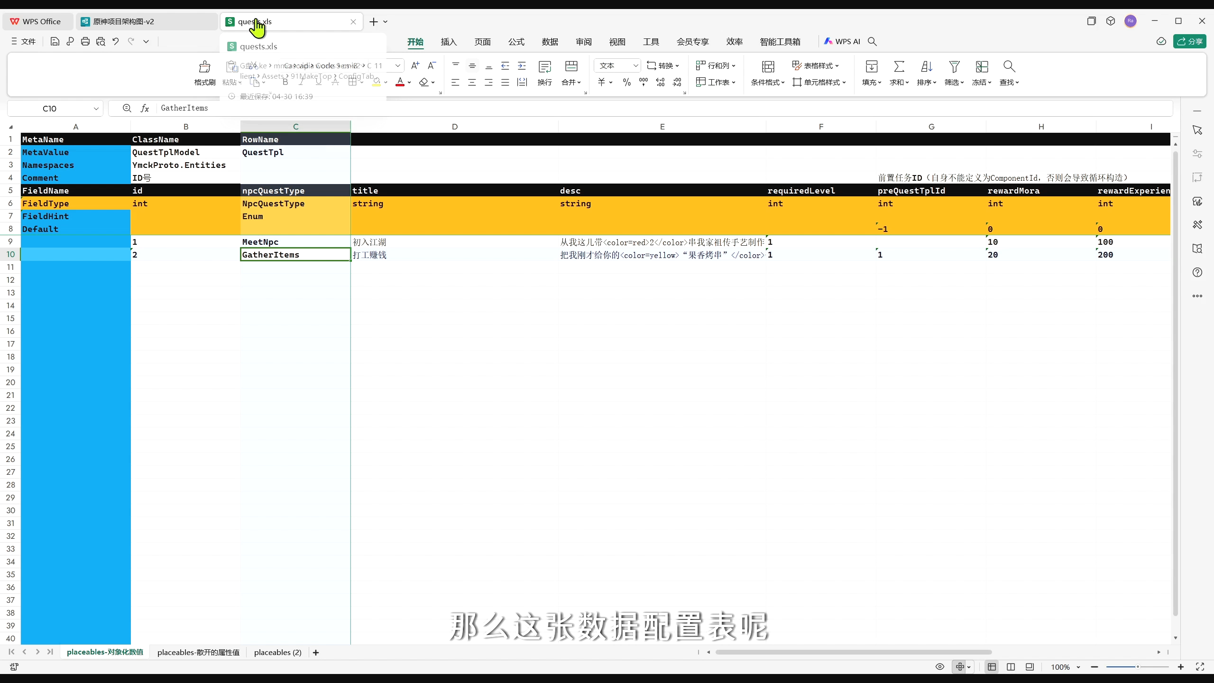Switch to placeables-散开的属性值 sheet tab
This screenshot has width=1214, height=683.
(198, 652)
